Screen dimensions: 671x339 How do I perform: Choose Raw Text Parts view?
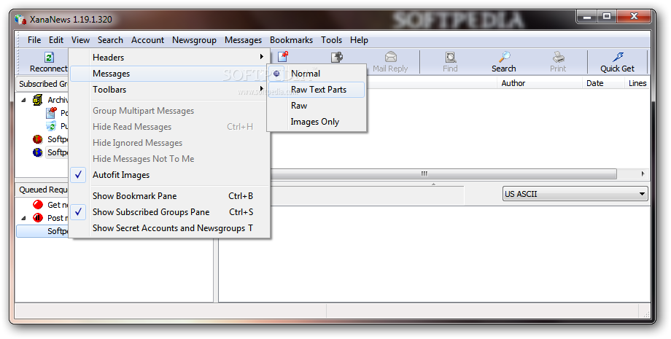317,90
